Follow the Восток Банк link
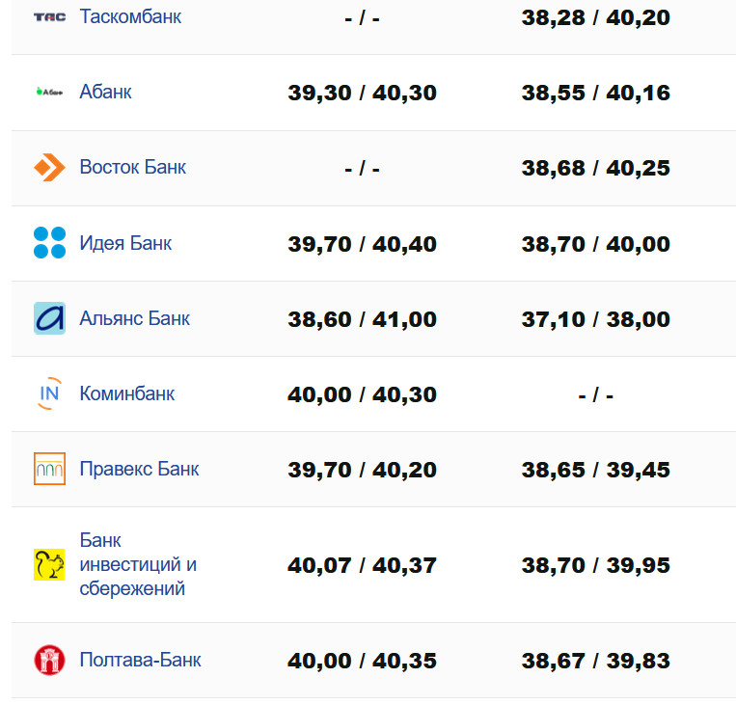Viewport: 736px width, 705px height. pos(132,168)
